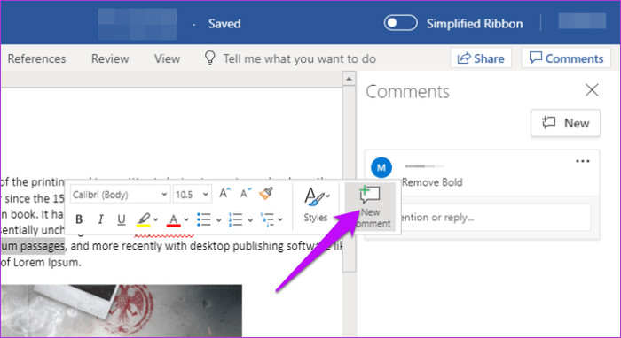Click New button in Comments pane
621x338 pixels.
566,123
